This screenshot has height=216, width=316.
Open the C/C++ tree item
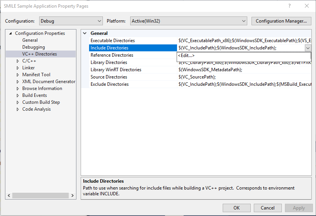point(29,61)
